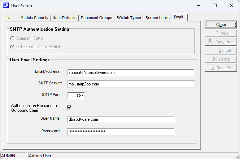Open the List tab
Image resolution: width=240 pixels, height=159 pixels.
10,18
